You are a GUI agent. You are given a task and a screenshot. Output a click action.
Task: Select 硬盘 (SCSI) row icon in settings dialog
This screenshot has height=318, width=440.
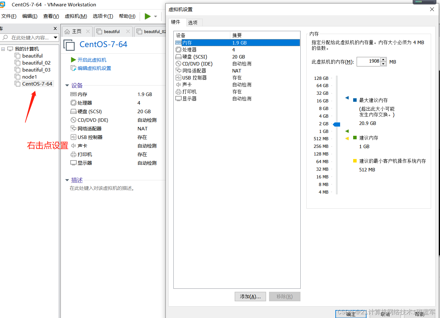click(x=178, y=57)
